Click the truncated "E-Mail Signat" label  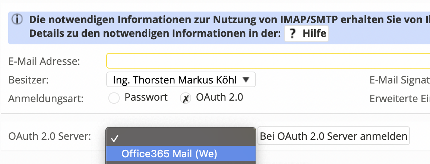(399, 79)
